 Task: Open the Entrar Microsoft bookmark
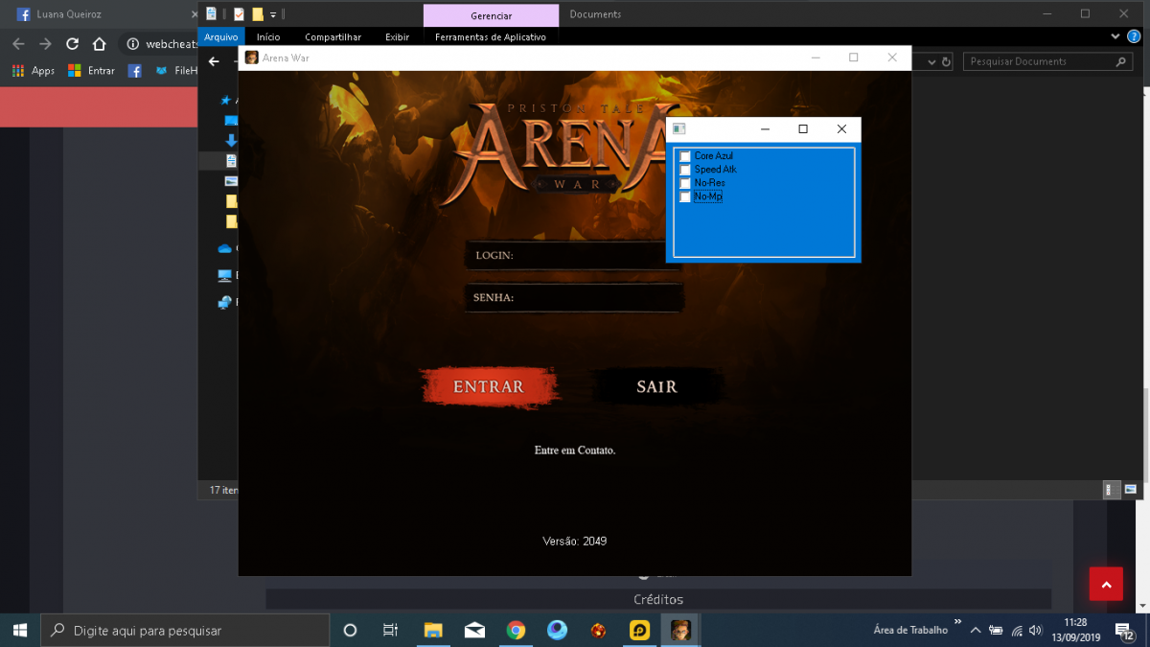click(91, 71)
